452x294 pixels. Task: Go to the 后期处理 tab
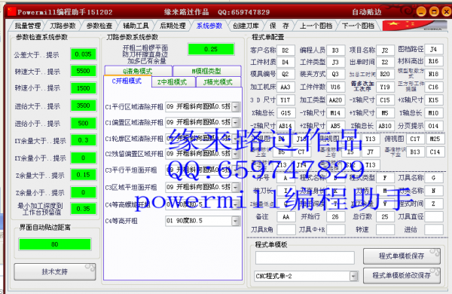173,26
